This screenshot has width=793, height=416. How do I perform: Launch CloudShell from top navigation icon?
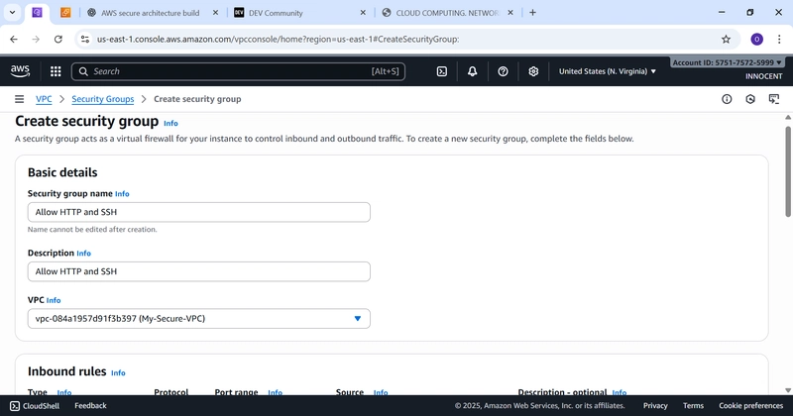[x=441, y=71]
